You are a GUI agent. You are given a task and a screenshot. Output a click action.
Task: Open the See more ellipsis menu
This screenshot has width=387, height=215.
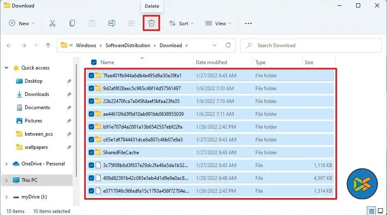point(248,24)
